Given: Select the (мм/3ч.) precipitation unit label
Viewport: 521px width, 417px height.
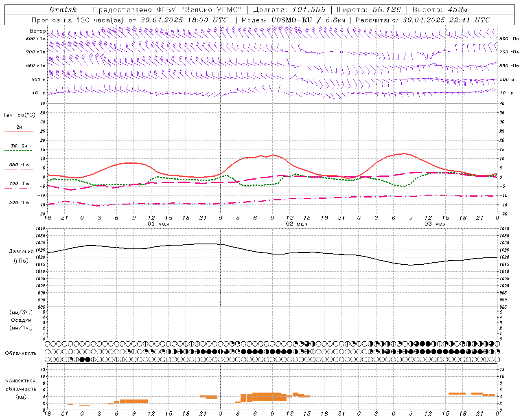Looking at the screenshot, I should [21, 313].
